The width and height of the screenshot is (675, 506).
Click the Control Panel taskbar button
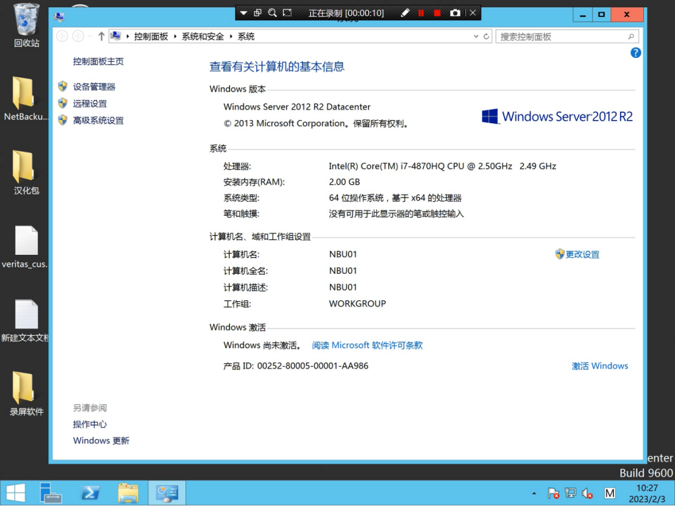pyautogui.click(x=167, y=493)
